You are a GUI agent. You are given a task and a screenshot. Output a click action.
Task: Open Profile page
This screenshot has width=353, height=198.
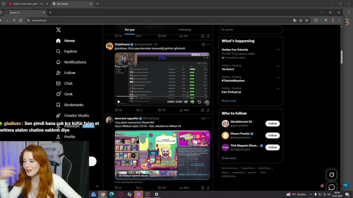65,137
